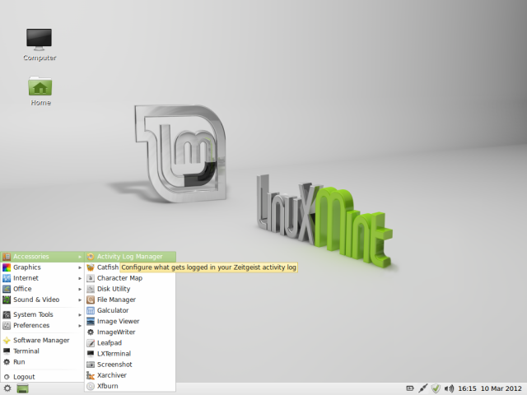Click the Terminal monitor icon in main menu

pyautogui.click(x=7, y=351)
